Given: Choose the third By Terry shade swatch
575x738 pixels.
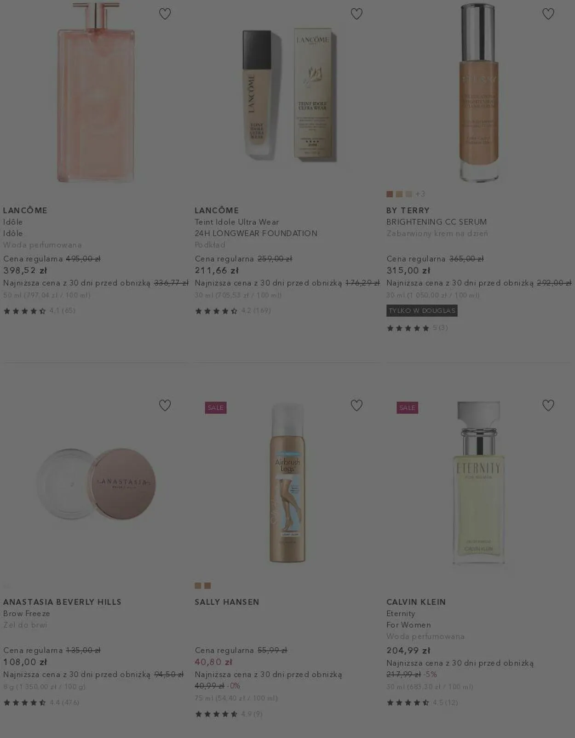Looking at the screenshot, I should [x=408, y=194].
